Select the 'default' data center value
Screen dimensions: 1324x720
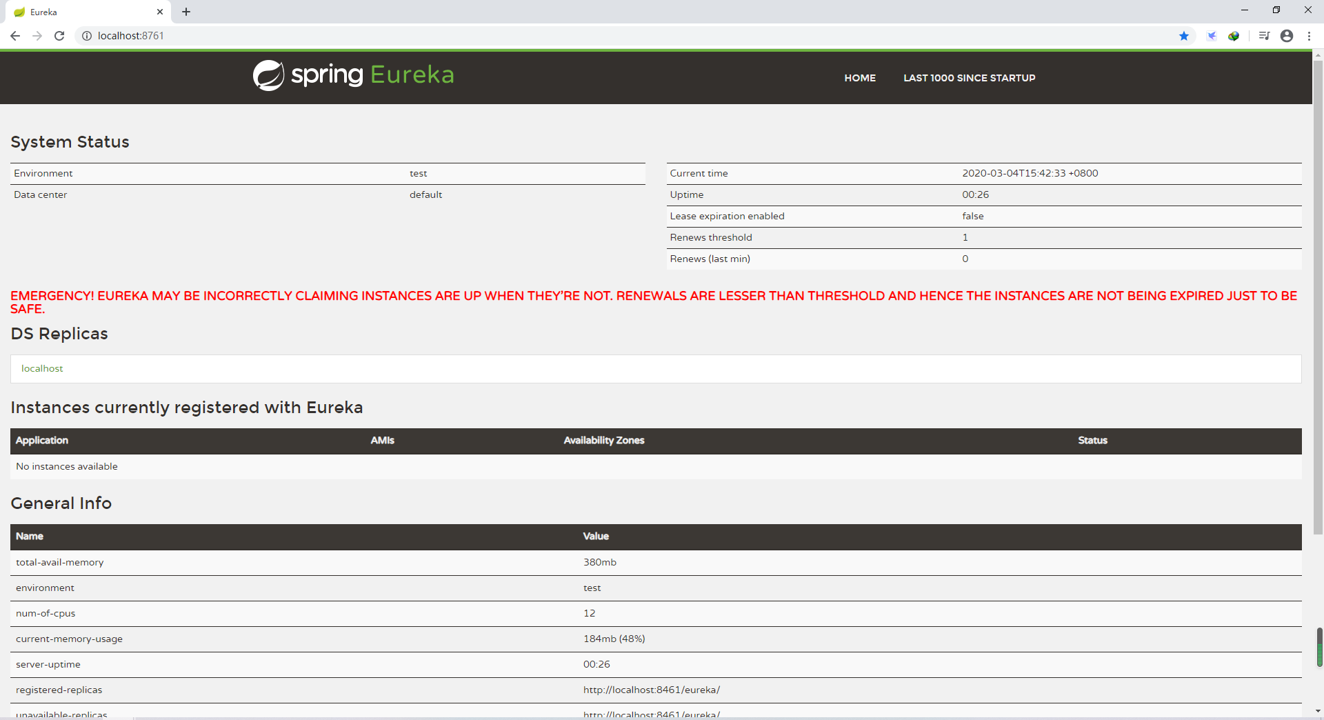(425, 194)
